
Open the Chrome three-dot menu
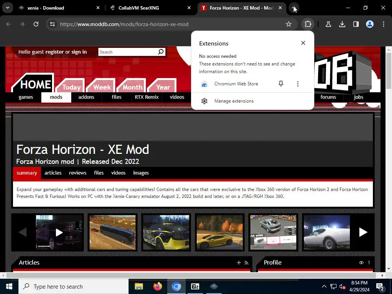(x=383, y=24)
